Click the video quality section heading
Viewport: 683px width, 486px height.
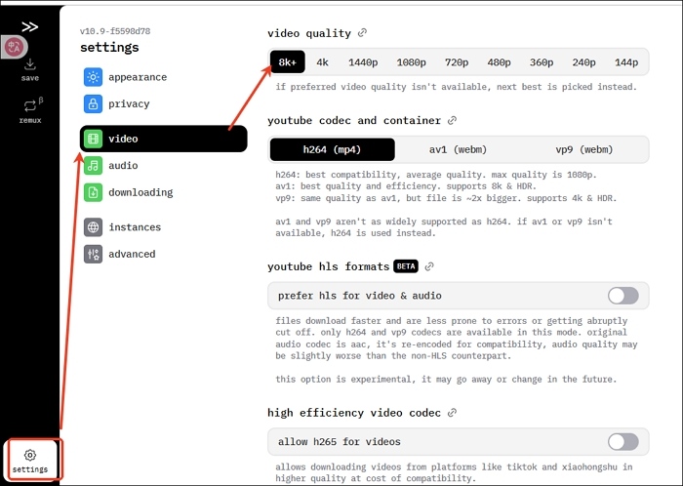[309, 33]
